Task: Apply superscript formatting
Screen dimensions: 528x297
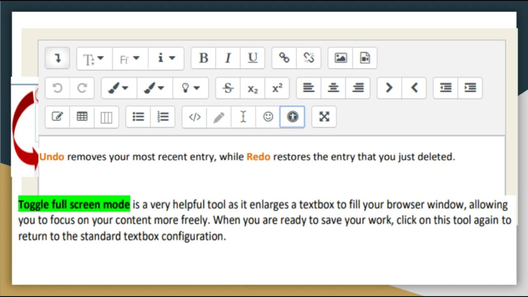Action: pyautogui.click(x=277, y=88)
